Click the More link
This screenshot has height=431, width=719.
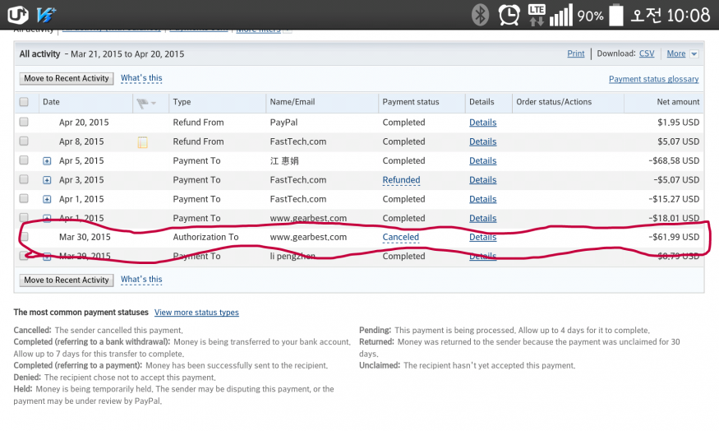(x=676, y=53)
